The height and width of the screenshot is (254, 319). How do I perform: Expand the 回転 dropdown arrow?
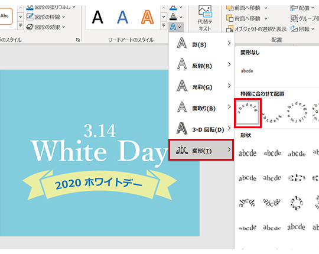313,29
